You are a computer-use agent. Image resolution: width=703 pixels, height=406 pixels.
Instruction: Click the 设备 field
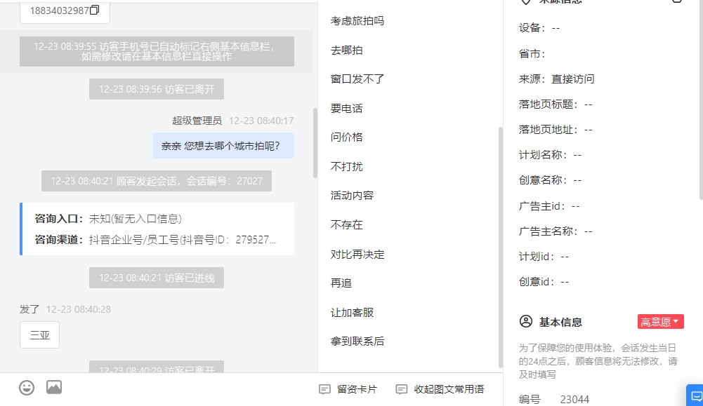tap(539, 28)
